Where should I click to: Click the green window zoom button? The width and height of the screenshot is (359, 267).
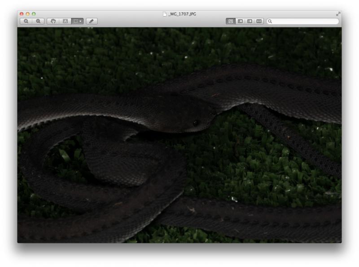point(34,14)
